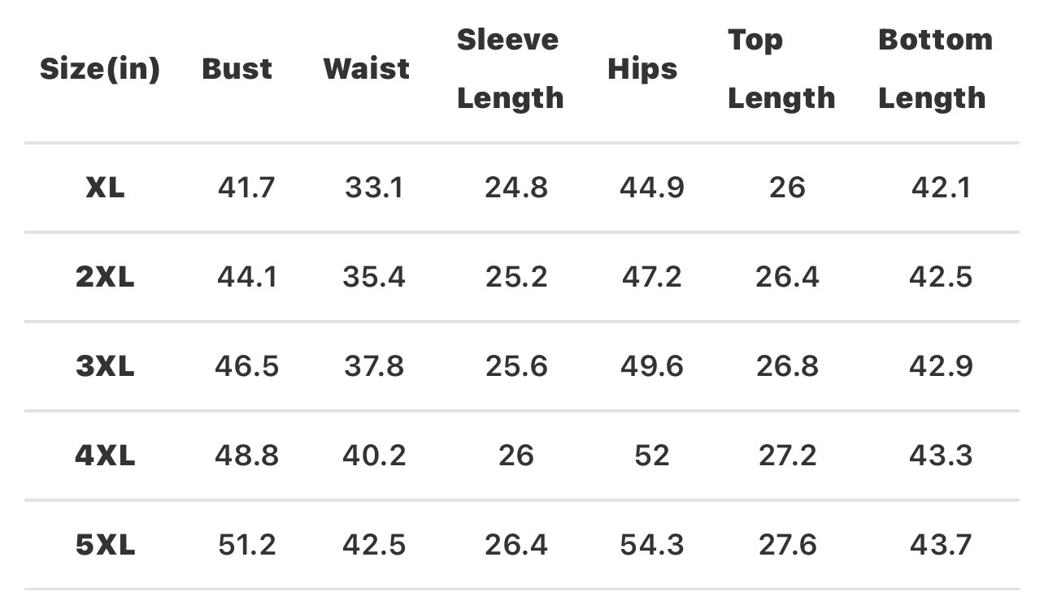
Task: Select the 2XL waist value 35.4
Action: coord(374,278)
